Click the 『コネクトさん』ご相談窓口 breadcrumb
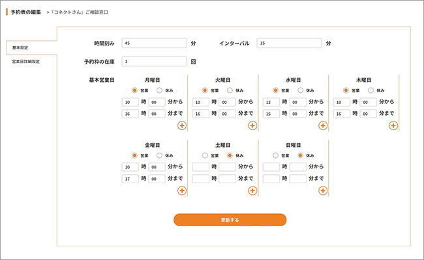Viewport: 424px width, 260px height. 80,13
